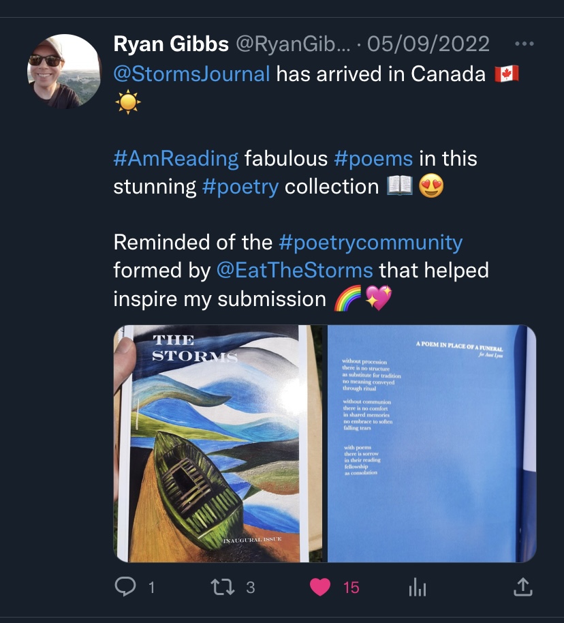Unlike the tweet via the pink heart

tap(320, 586)
